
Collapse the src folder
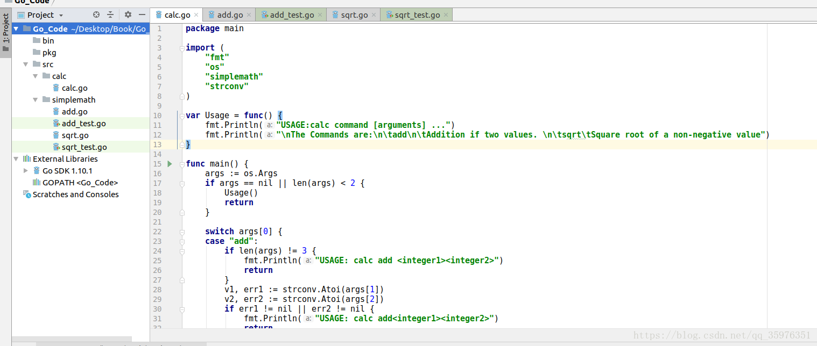tap(26, 64)
